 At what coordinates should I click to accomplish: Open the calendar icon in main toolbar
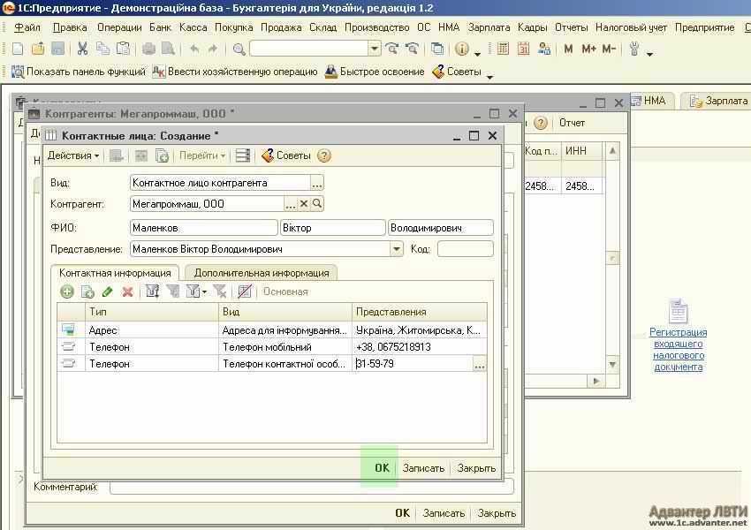click(523, 49)
